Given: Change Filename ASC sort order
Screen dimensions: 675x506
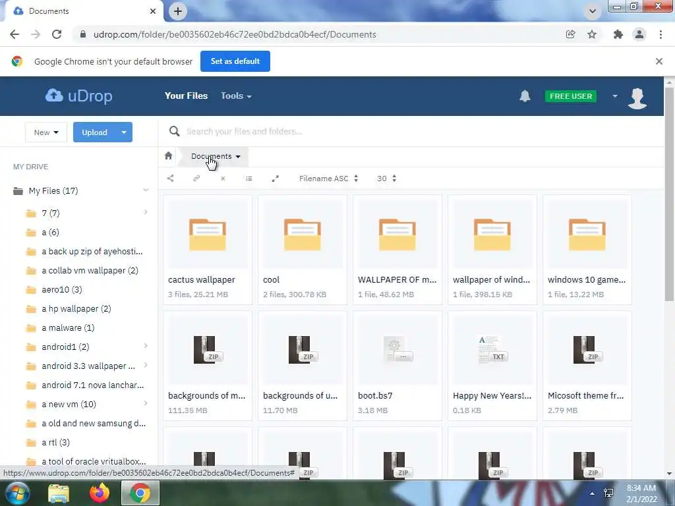Looking at the screenshot, I should [329, 179].
